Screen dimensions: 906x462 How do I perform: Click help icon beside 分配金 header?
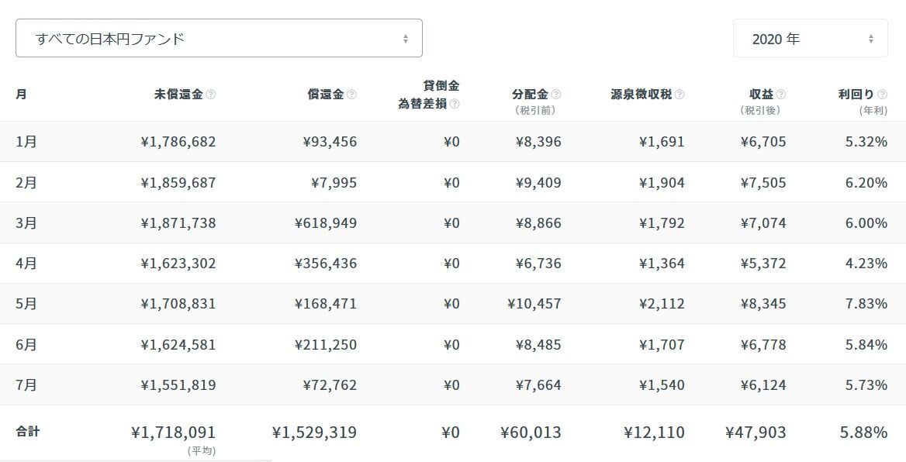click(556, 94)
